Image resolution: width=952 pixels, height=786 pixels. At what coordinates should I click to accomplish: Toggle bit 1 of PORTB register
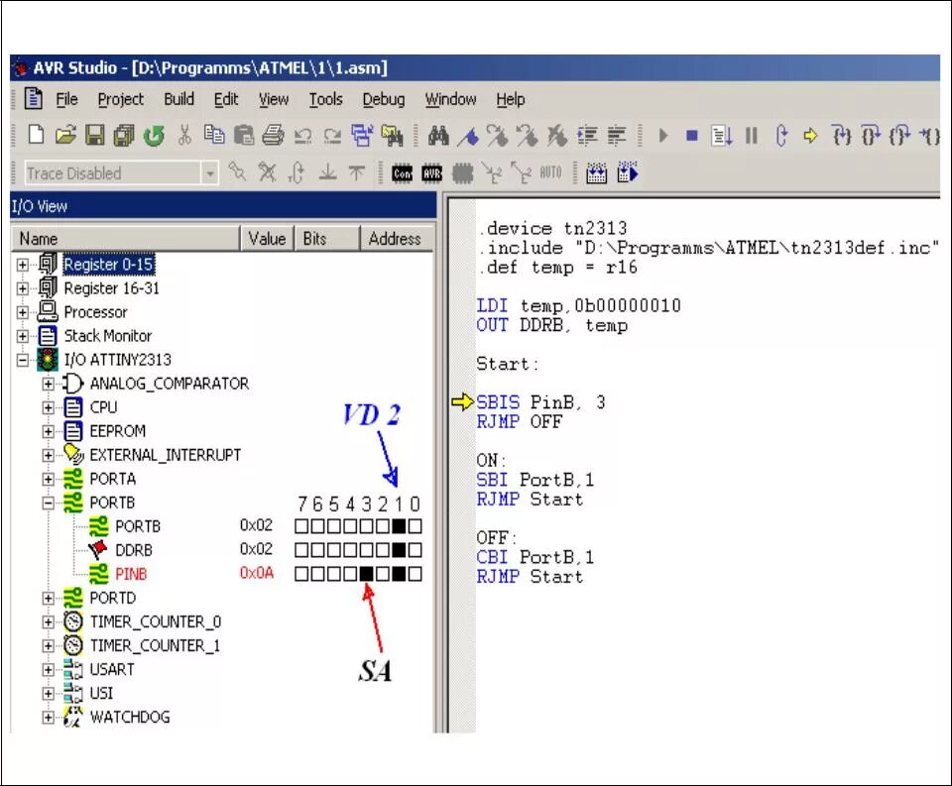(x=399, y=526)
